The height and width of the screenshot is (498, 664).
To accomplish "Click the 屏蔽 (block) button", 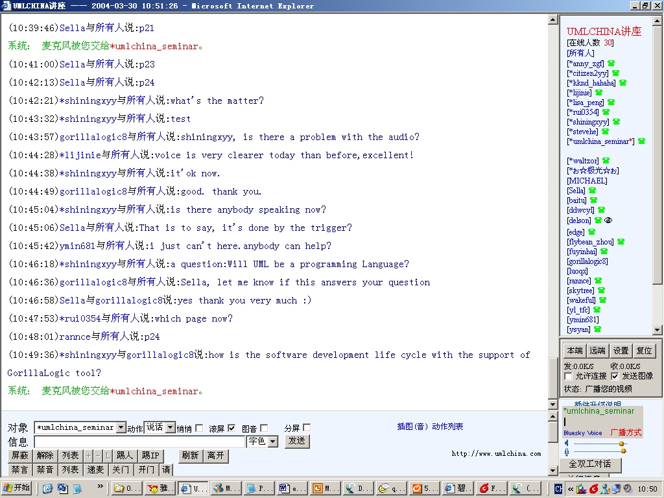I will coord(20,456).
